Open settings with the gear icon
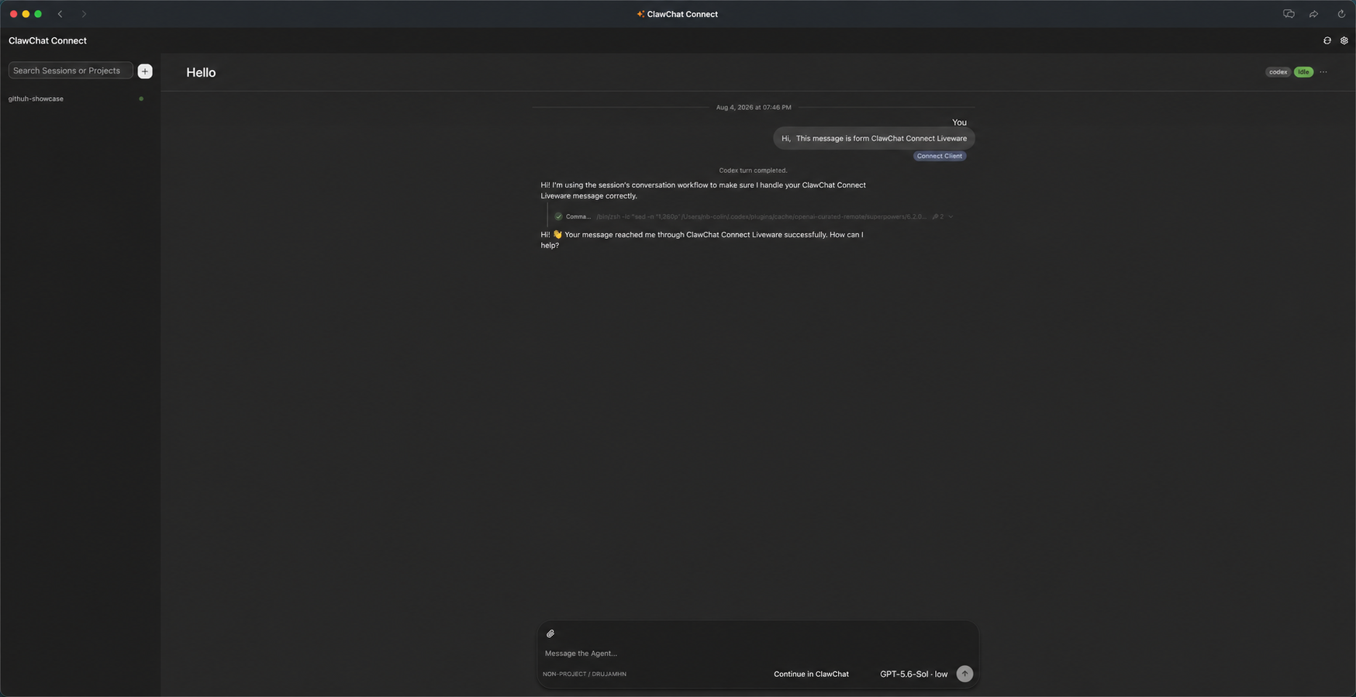Image resolution: width=1356 pixels, height=697 pixels. pos(1344,40)
